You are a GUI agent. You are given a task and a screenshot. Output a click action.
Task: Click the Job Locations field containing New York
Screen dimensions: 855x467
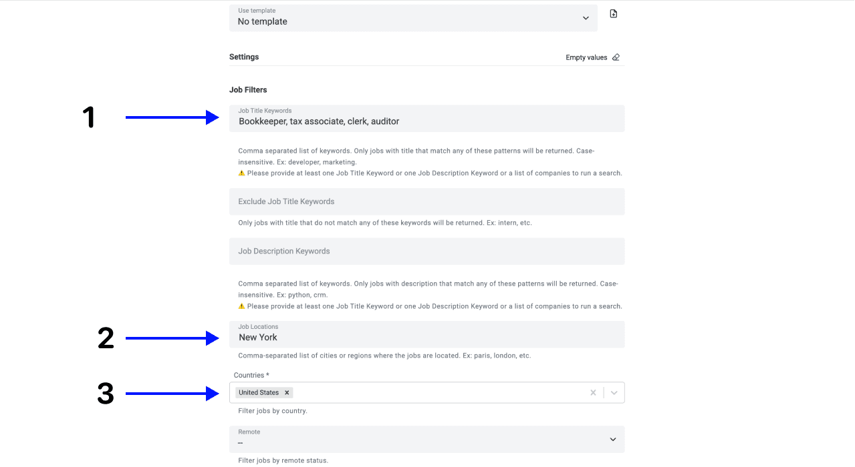point(401,337)
